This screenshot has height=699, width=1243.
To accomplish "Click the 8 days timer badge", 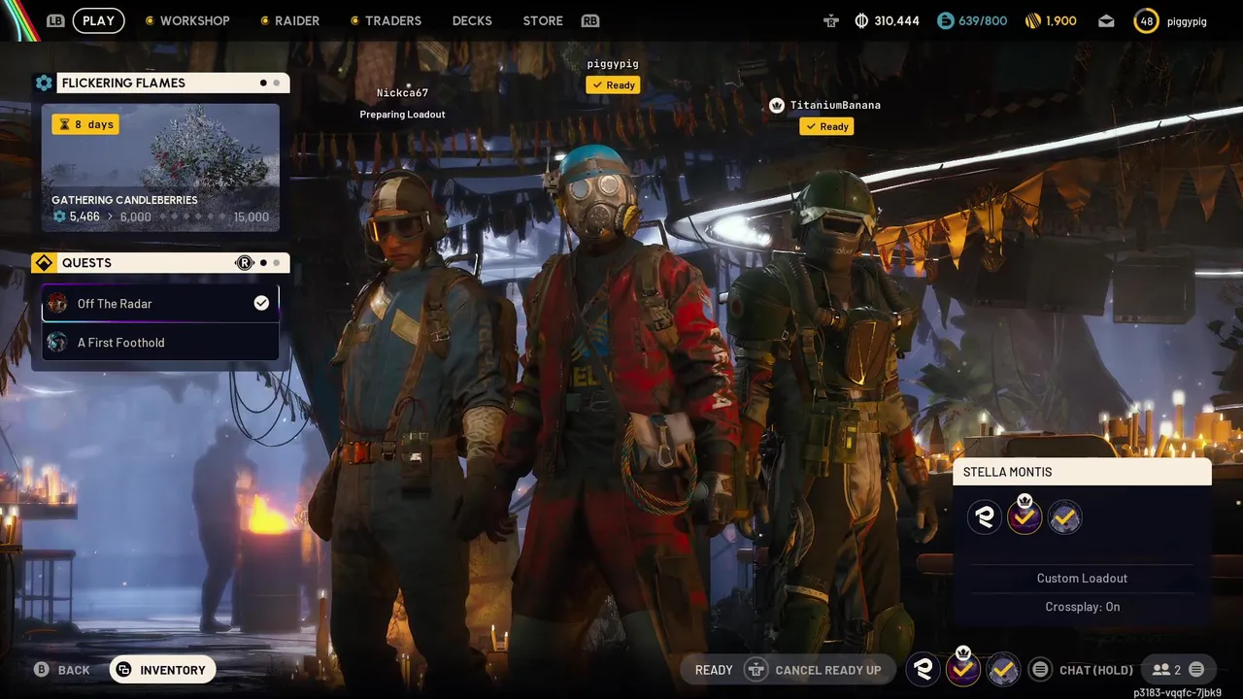I will [85, 124].
